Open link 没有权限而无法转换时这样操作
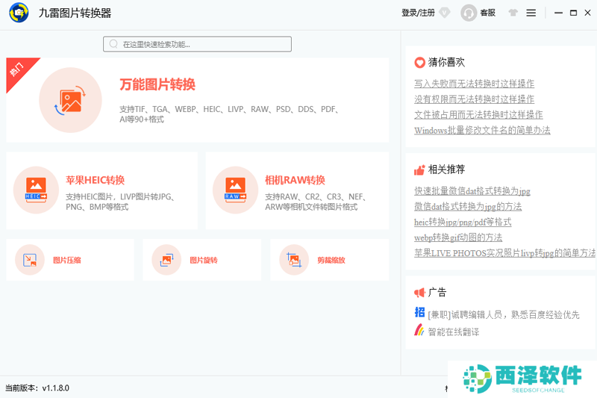This screenshot has height=398, width=597. pos(474,99)
